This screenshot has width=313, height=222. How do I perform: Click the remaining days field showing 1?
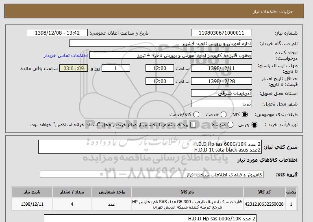coord(116,68)
